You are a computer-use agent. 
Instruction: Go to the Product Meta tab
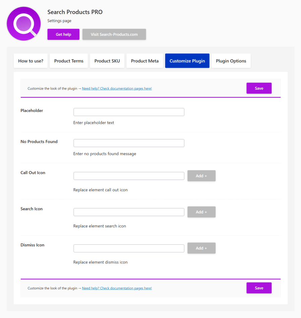point(145,61)
